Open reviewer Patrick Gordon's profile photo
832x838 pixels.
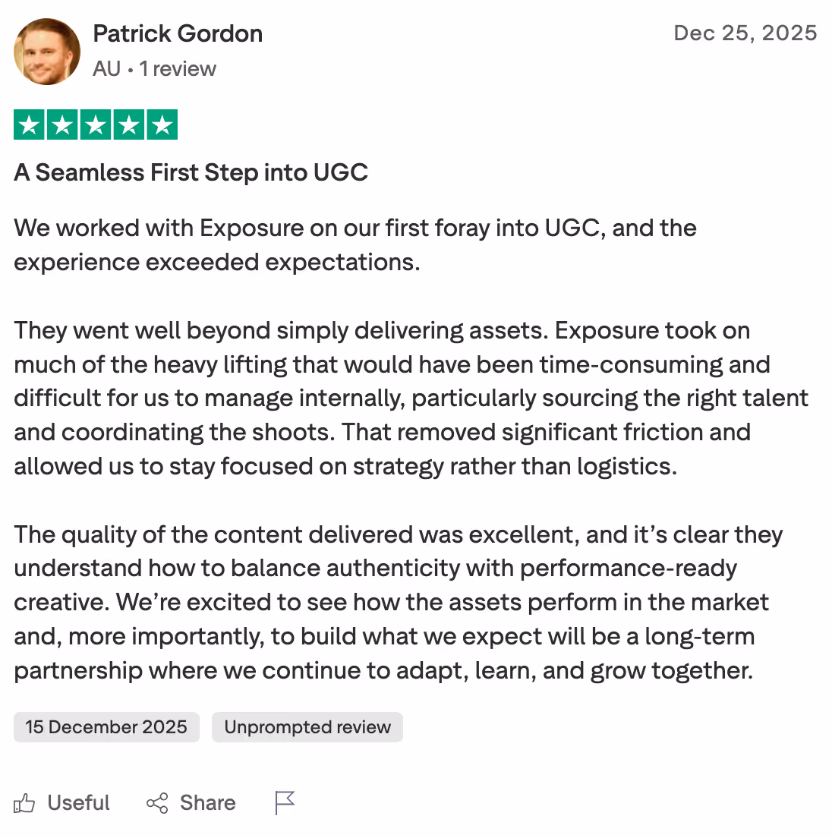click(x=47, y=52)
